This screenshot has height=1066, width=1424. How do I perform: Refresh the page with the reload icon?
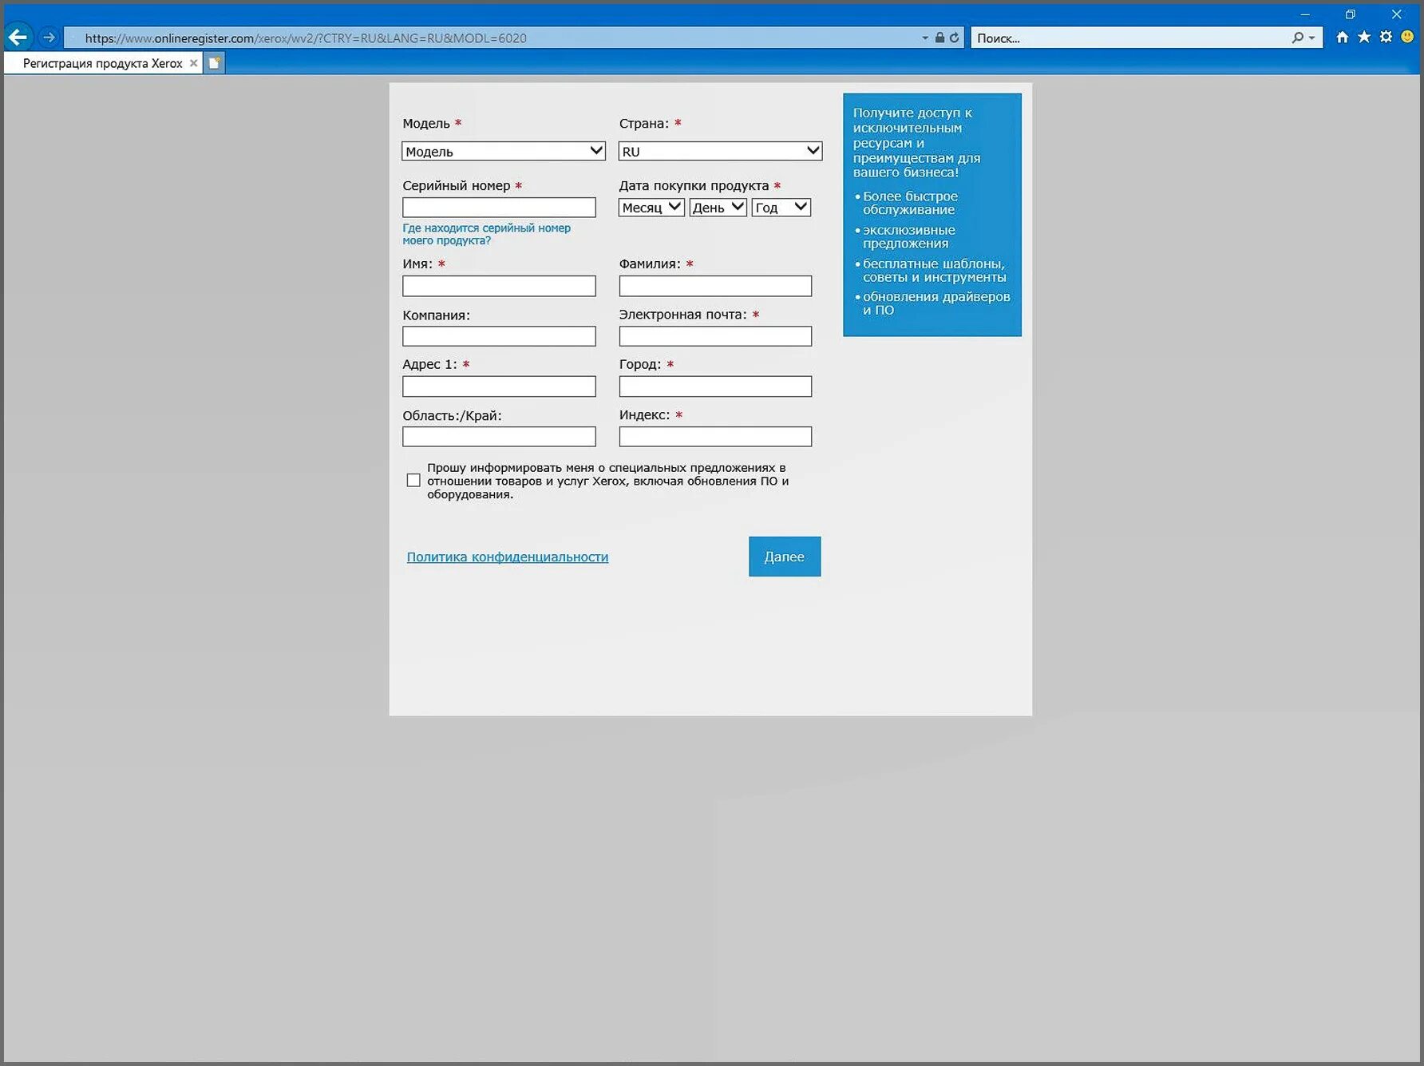[x=954, y=38]
